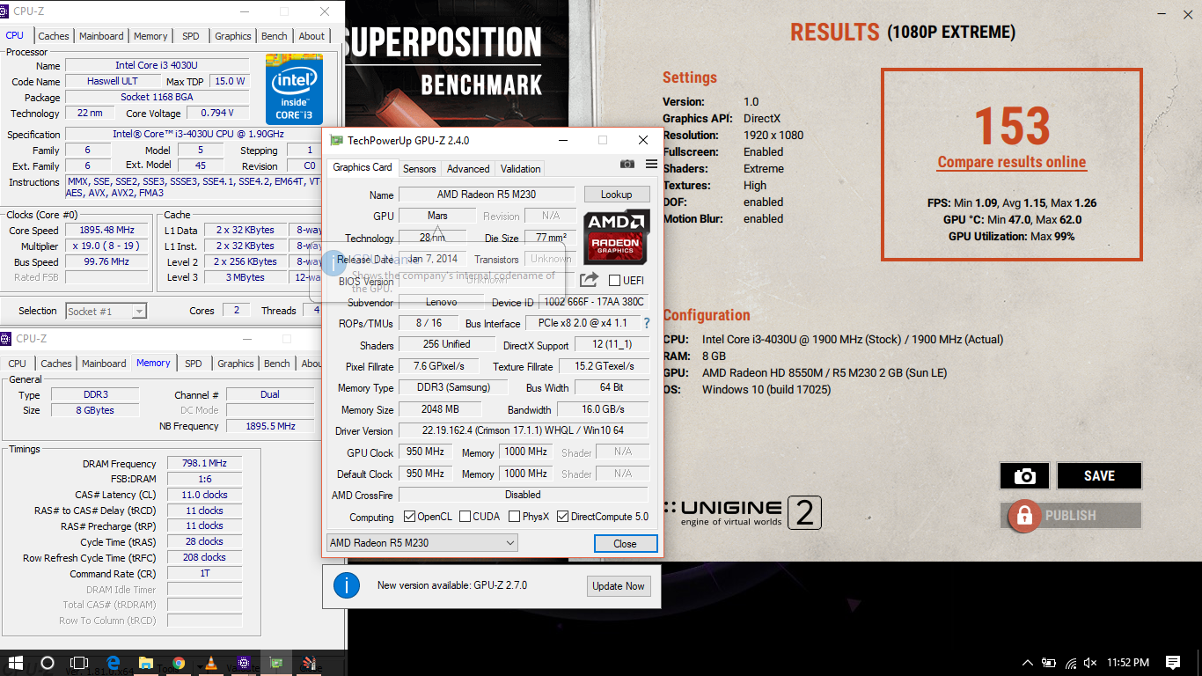Toggle the OpenCL computing checkbox
The height and width of the screenshot is (676, 1202).
(x=409, y=517)
